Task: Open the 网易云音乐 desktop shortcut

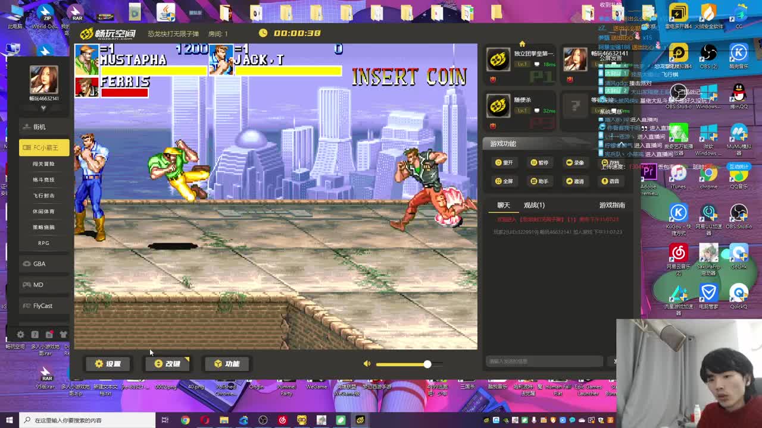Action: tap(678, 259)
